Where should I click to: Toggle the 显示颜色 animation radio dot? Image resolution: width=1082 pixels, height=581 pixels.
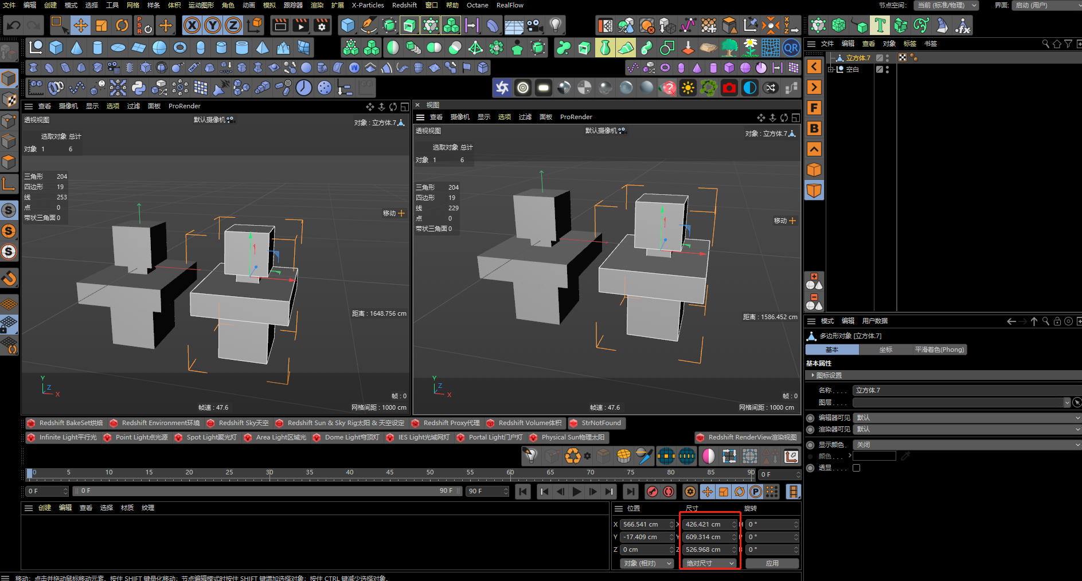coord(810,445)
